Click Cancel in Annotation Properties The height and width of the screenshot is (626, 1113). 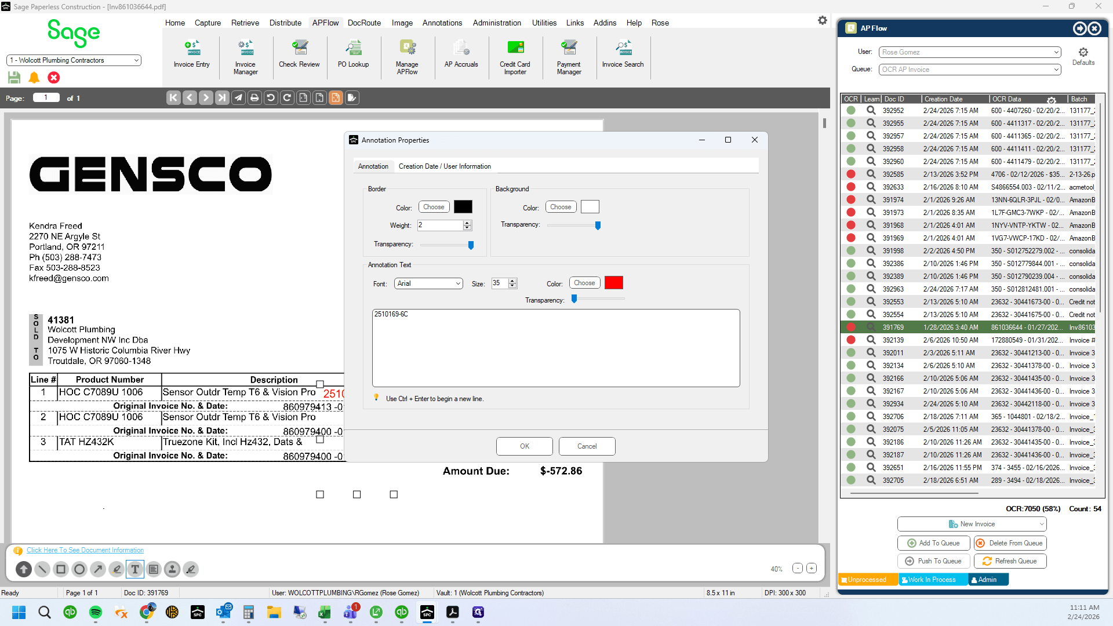click(x=587, y=446)
